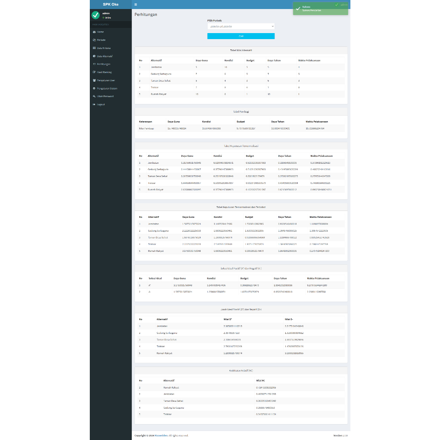Open the admin dropdown in the navbar

point(342,4)
